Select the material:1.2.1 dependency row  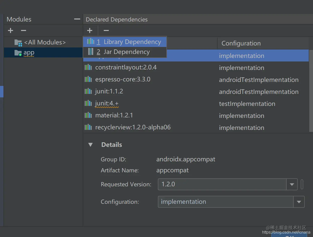150,115
